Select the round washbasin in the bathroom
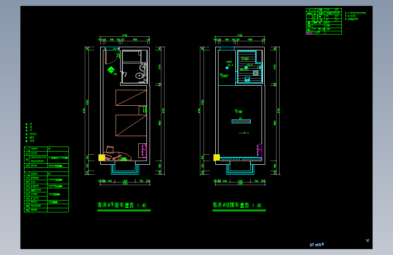 click(x=143, y=67)
